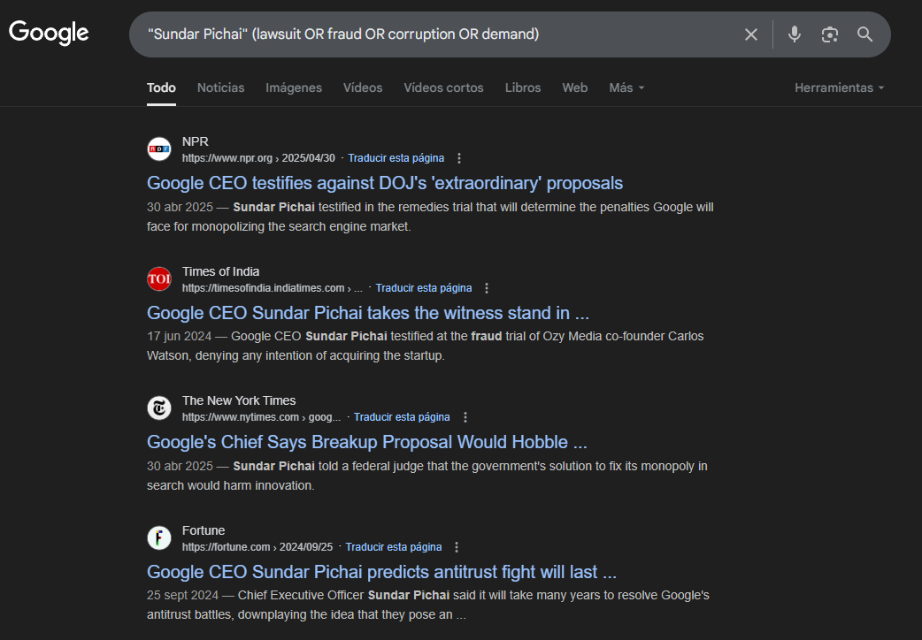Viewport: 922px width, 640px height.
Task: Open the three-dot menu on the Fortune result
Action: coord(457,546)
